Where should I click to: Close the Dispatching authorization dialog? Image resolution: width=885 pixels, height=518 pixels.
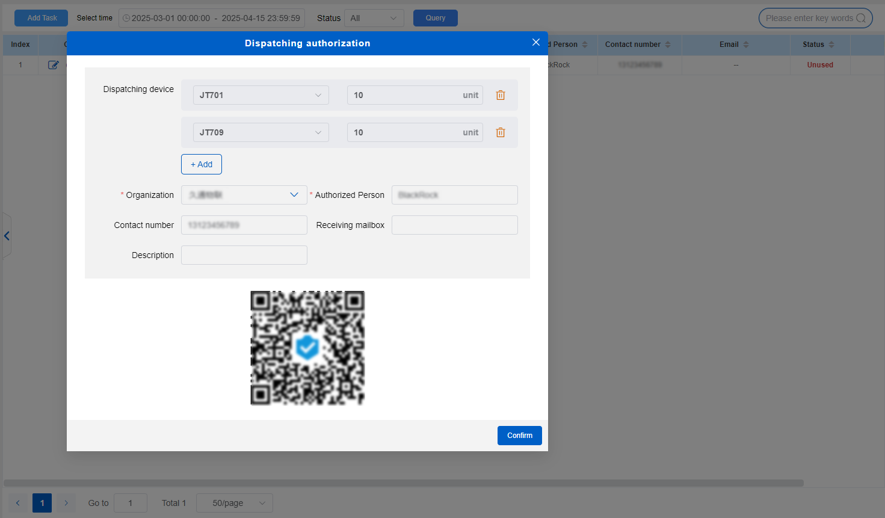[535, 43]
